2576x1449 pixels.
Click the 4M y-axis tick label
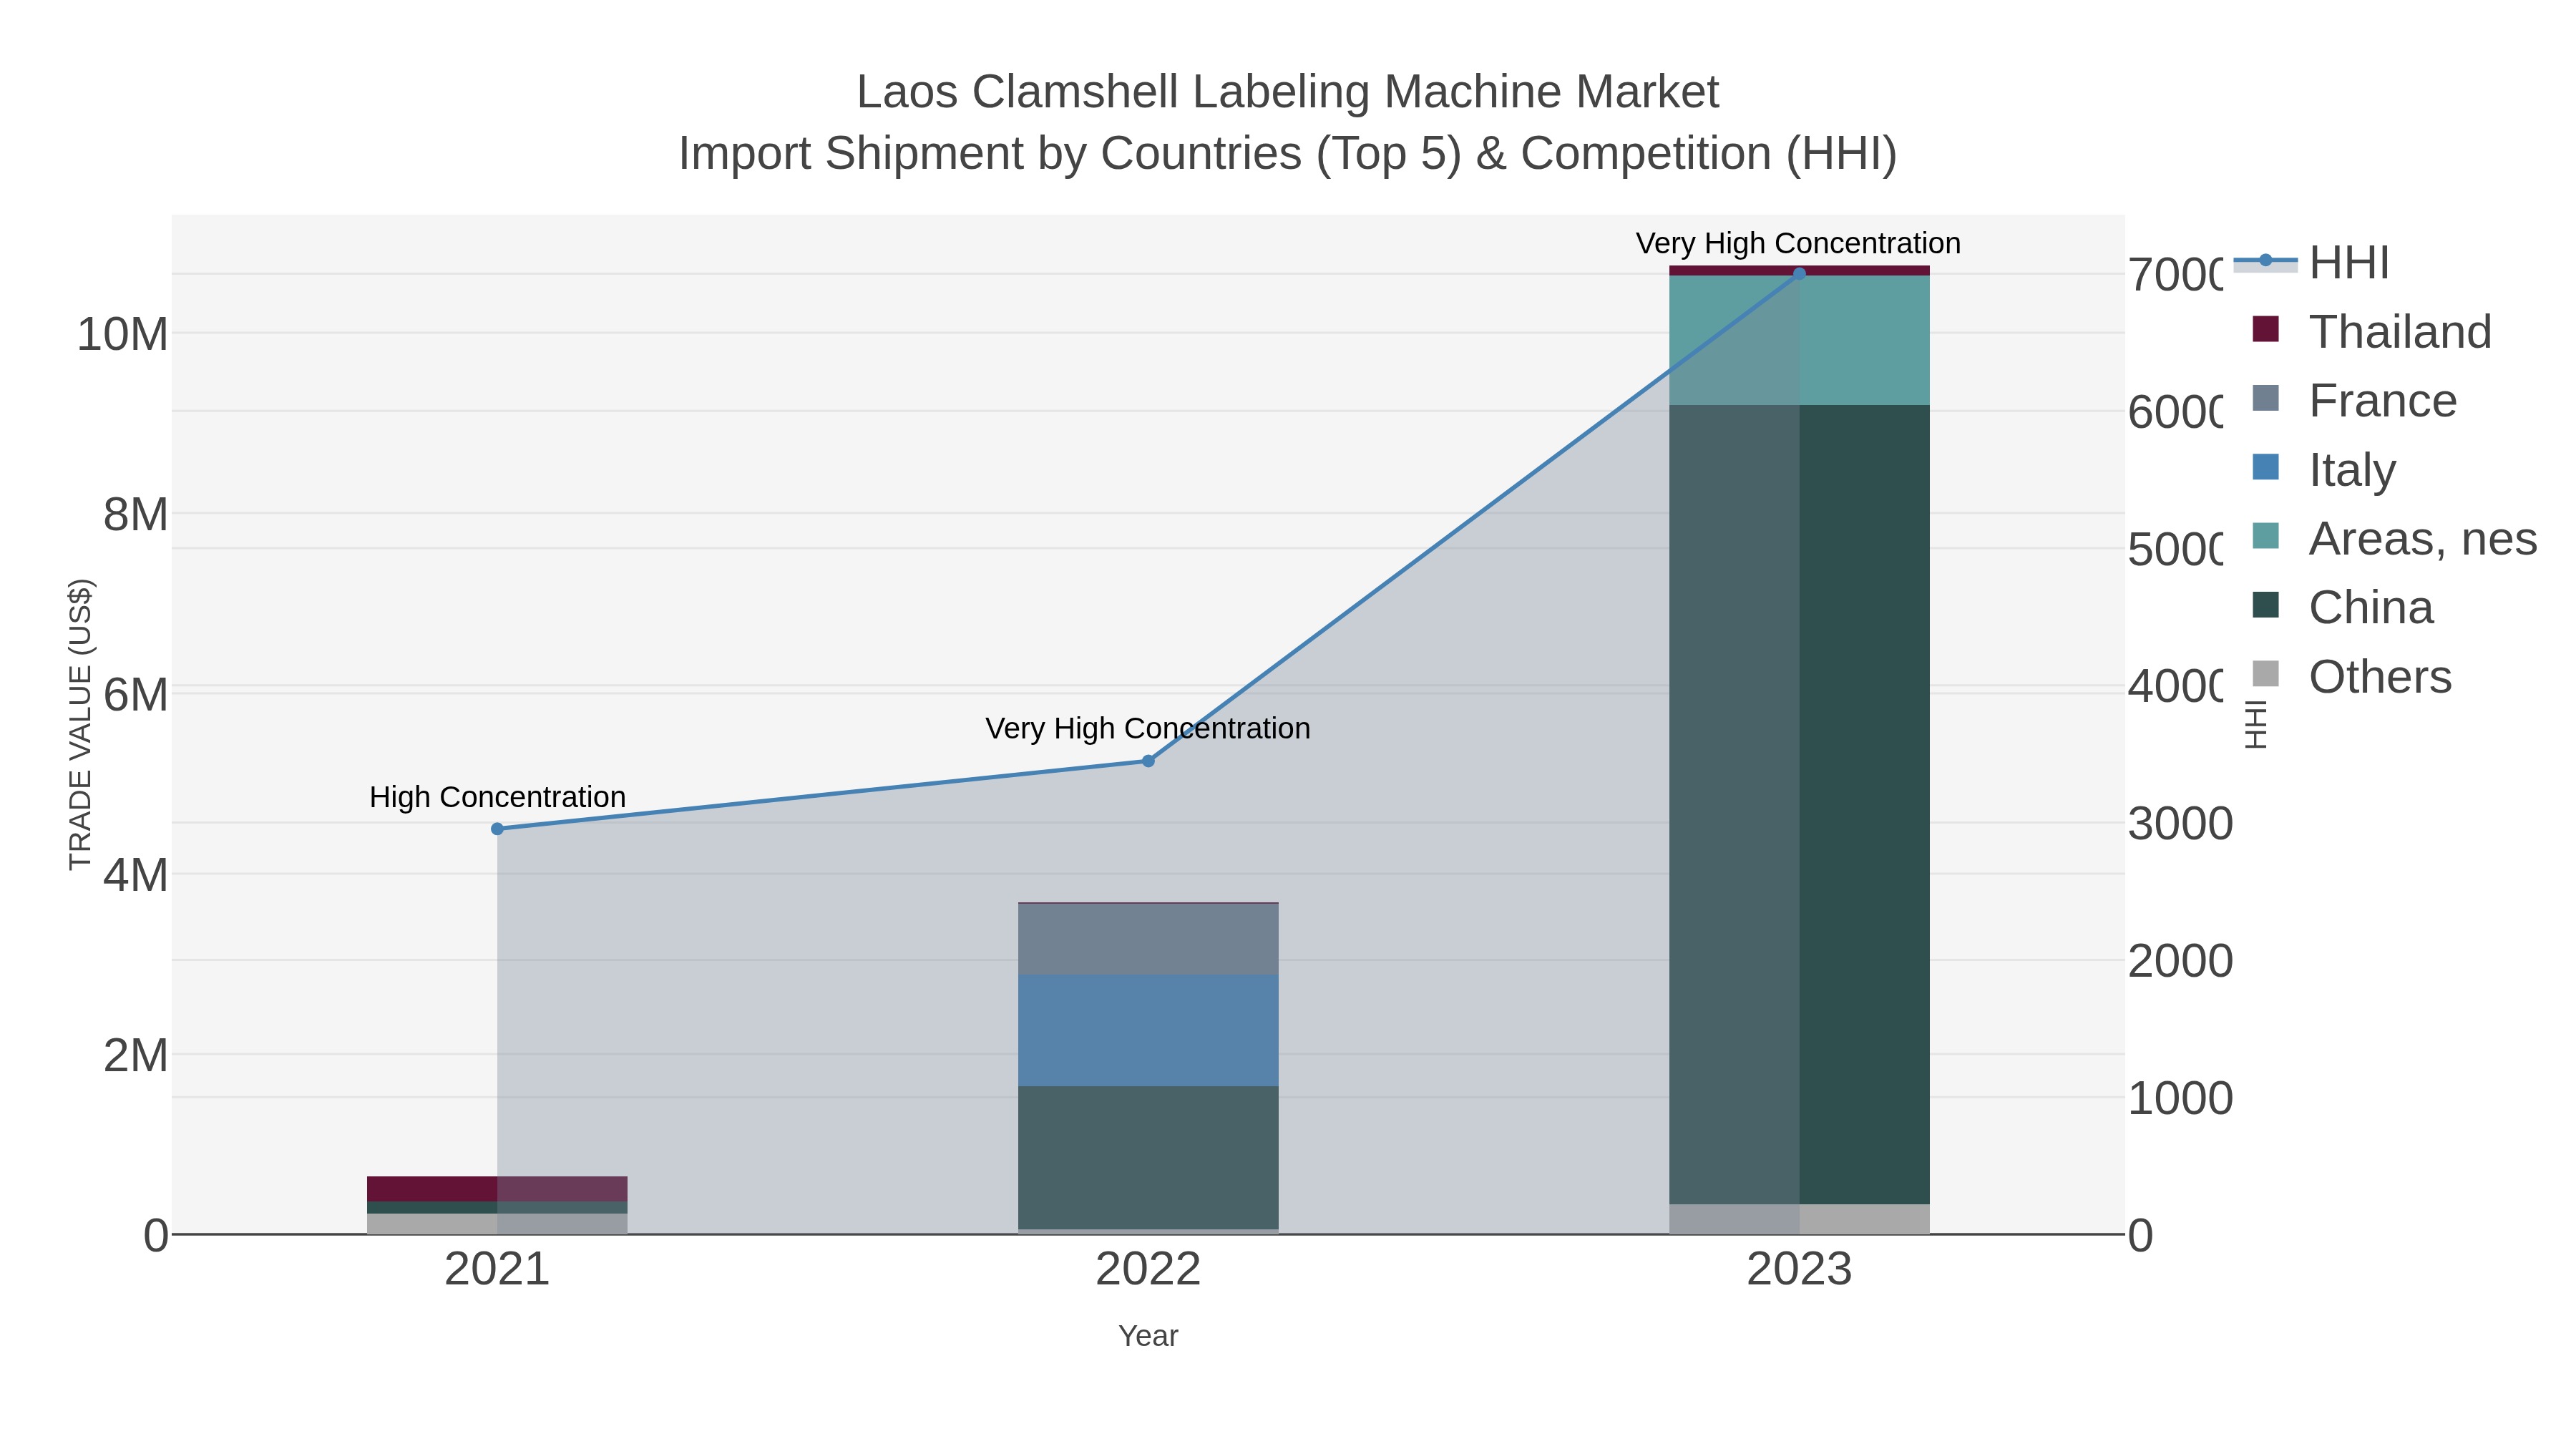(x=135, y=875)
